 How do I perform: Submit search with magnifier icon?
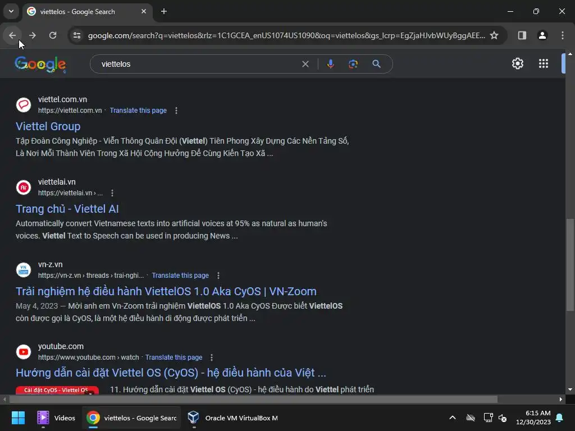tap(376, 64)
